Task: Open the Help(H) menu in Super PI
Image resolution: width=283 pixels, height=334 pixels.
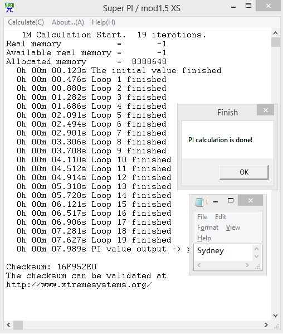Action: [x=104, y=22]
